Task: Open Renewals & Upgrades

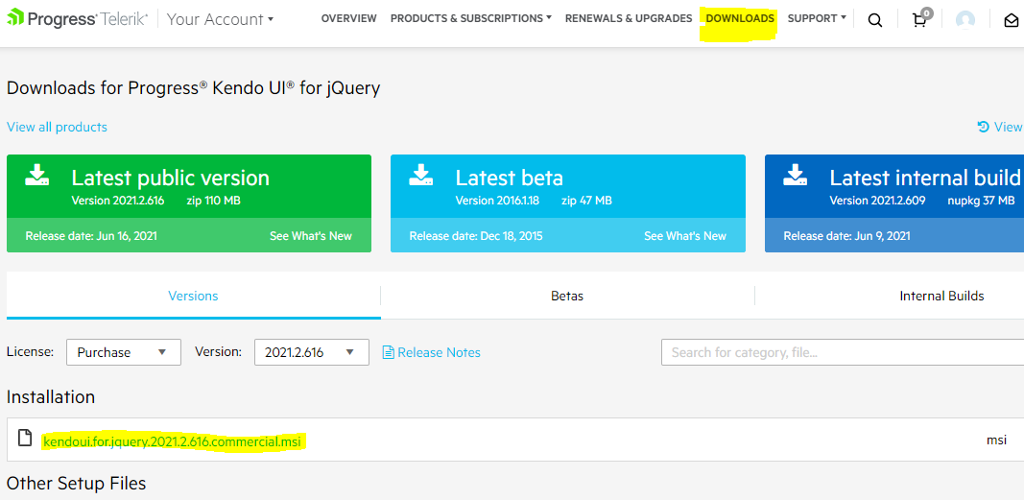Action: [x=629, y=18]
